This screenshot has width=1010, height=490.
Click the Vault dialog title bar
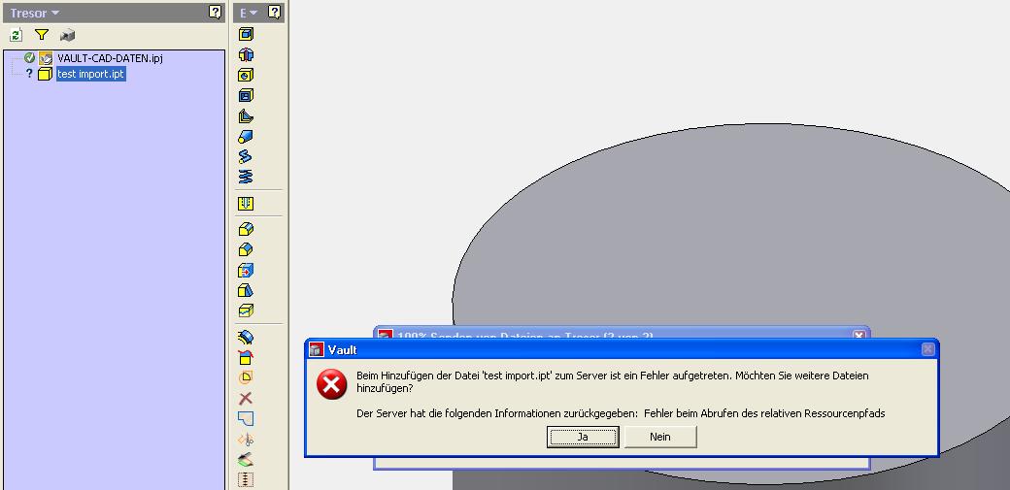pyautogui.click(x=622, y=349)
